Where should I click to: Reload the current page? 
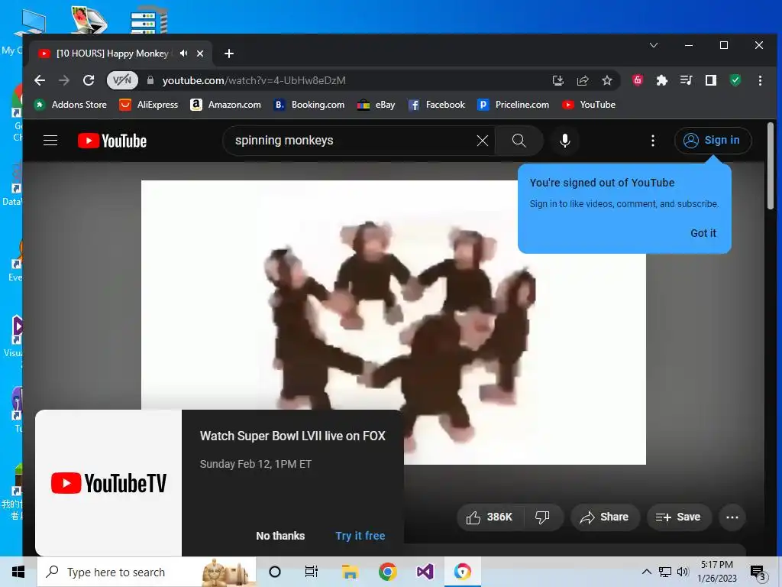89,80
